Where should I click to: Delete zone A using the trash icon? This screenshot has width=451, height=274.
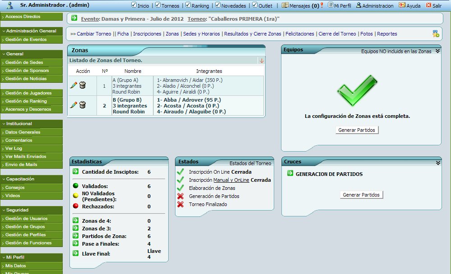tap(82, 85)
